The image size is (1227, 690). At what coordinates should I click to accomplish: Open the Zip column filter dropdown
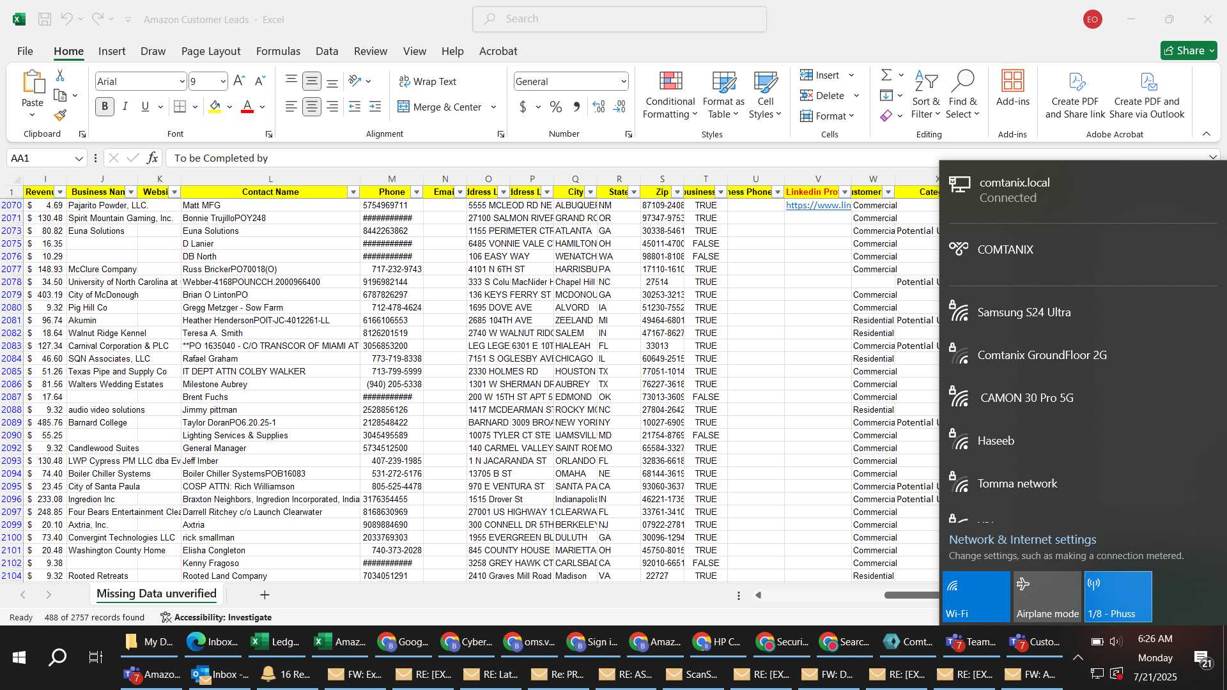coord(677,192)
